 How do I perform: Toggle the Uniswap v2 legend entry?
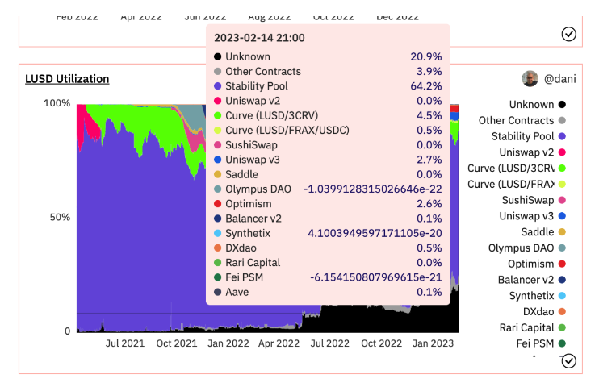(x=533, y=152)
